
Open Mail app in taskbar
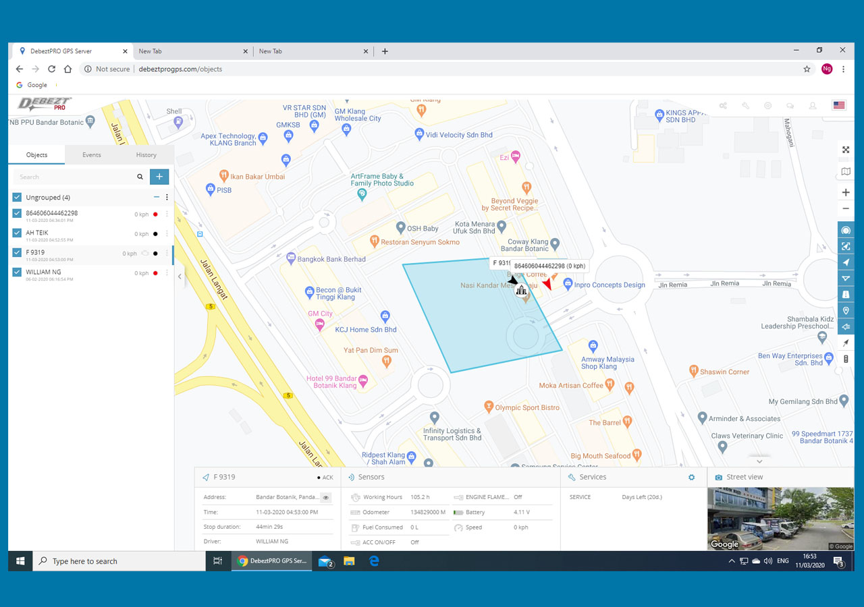(x=325, y=561)
